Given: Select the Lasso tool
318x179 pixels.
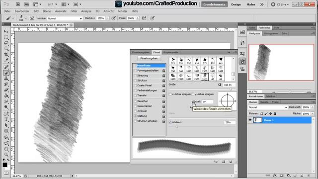Looking at the screenshot, I should click(6, 43).
